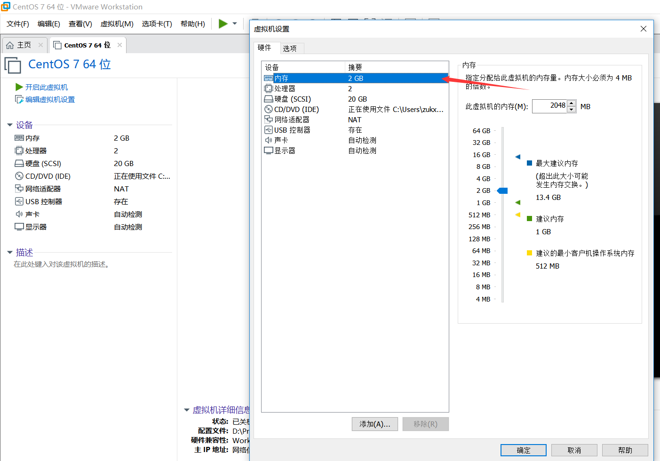The height and width of the screenshot is (461, 660).
Task: Click the 处理器 icon in the main window devices
Action: point(19,151)
